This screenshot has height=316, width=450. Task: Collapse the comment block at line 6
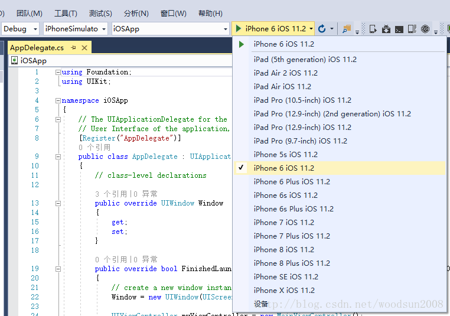(58, 119)
